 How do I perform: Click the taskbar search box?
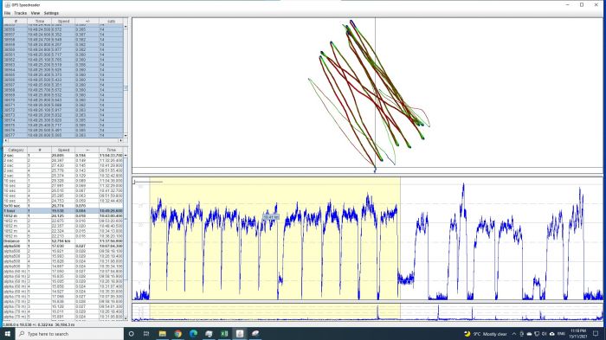coord(69,333)
